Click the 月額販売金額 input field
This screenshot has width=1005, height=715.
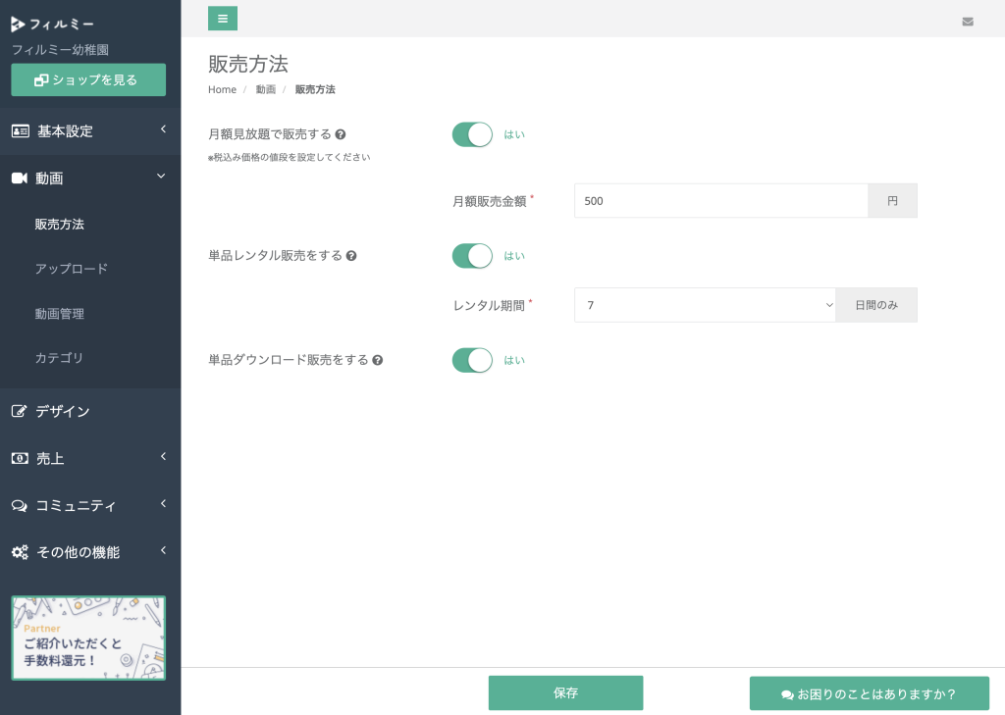pyautogui.click(x=720, y=201)
